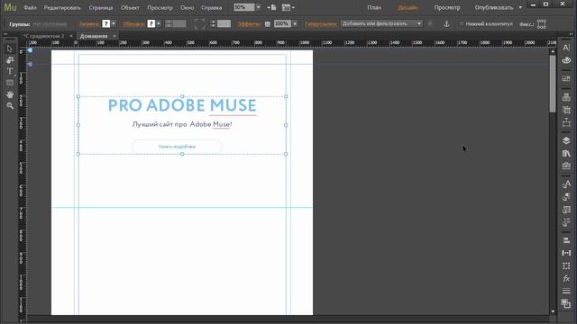Click the Лучший сайт про Adobe Muse! subtitle
577x324 pixels.
(182, 124)
